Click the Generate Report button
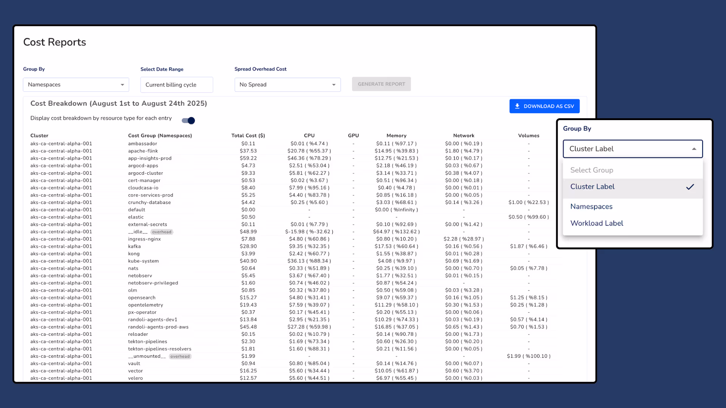This screenshot has height=408, width=726. pyautogui.click(x=382, y=84)
